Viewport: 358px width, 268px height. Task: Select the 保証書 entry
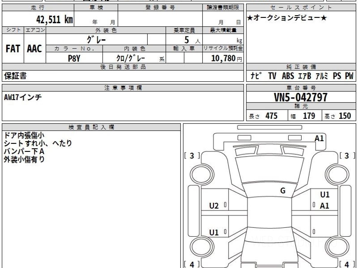tap(15, 76)
